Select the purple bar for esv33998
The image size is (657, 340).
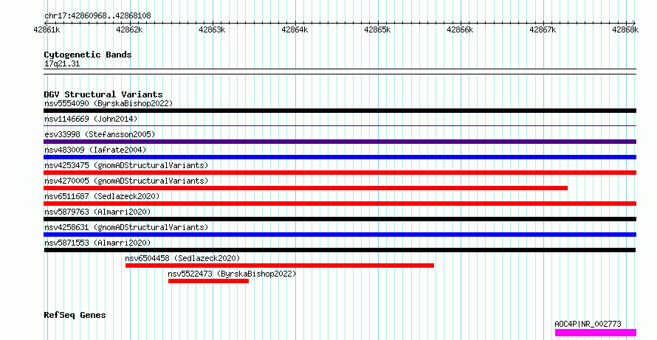click(340, 142)
